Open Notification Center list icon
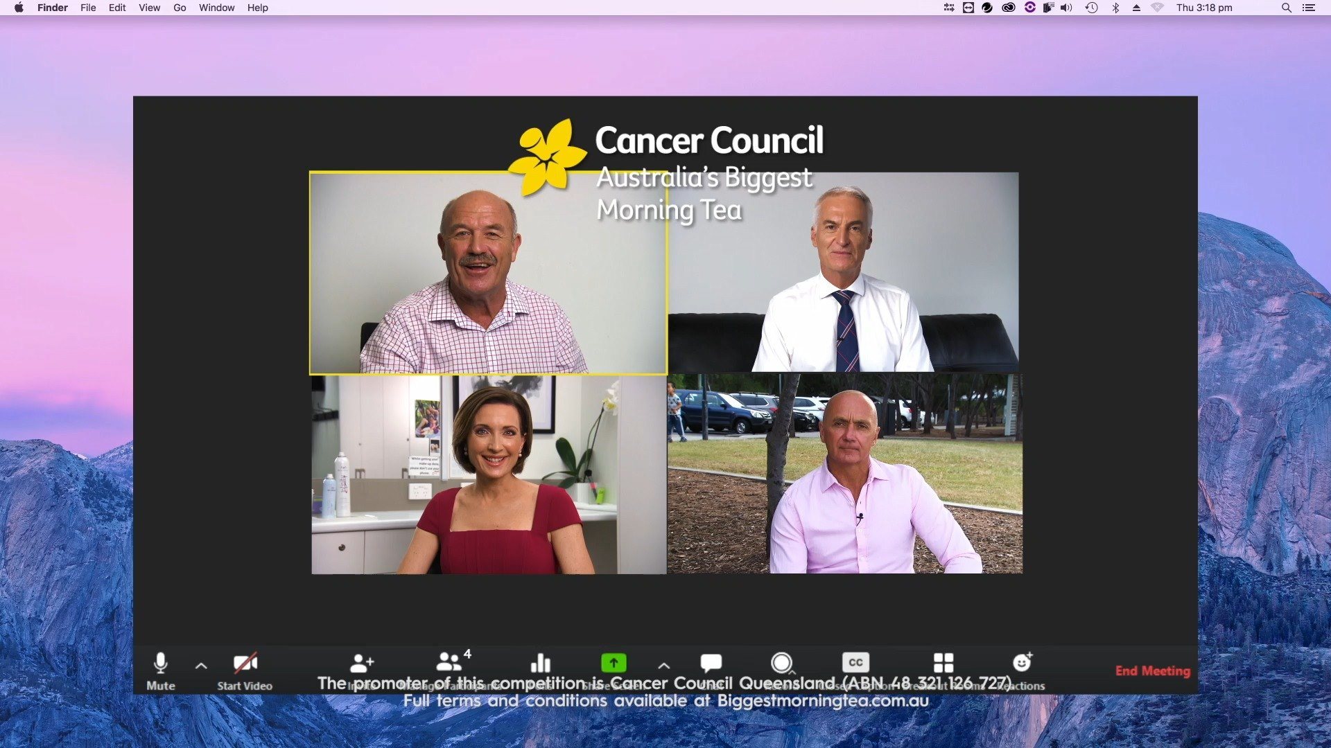 [1308, 8]
